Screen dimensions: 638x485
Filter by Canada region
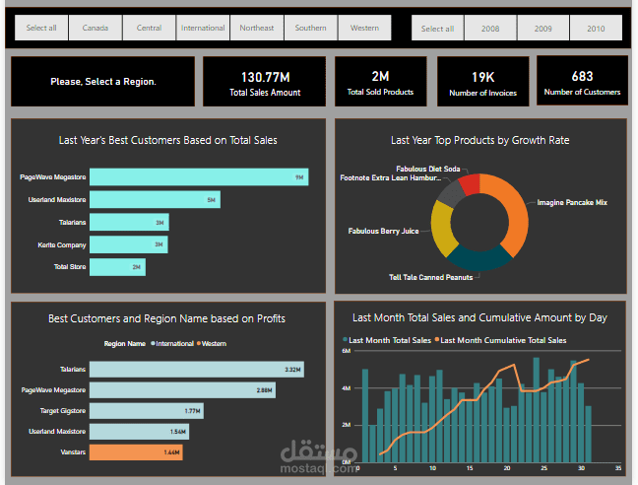(x=96, y=28)
